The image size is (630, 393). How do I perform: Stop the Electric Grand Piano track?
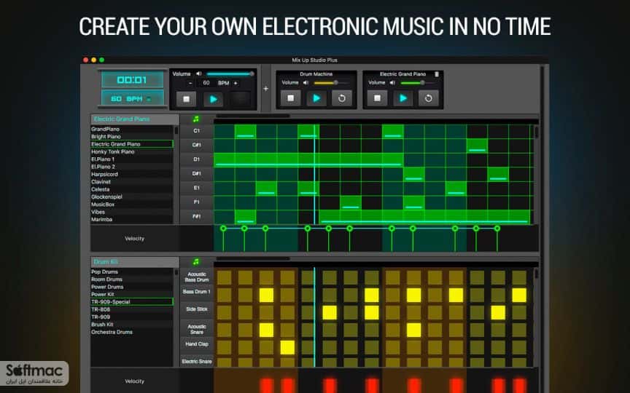pos(377,98)
